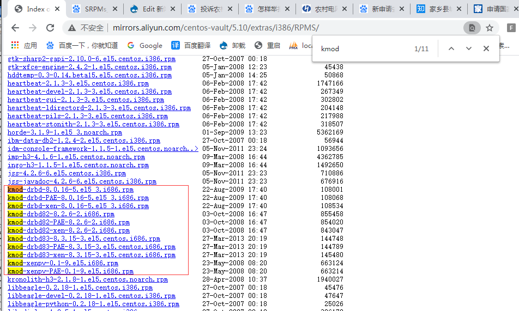Screen dimensions: 519x311
Task: Click the address bar URL
Action: click(216, 28)
